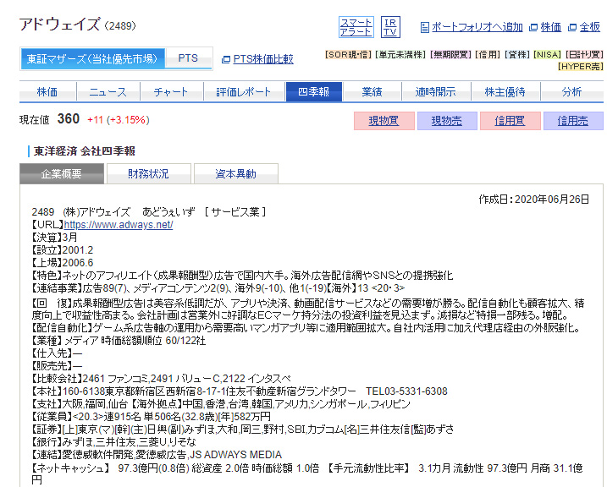Click the blue 現物売 button
Image resolution: width=607 pixels, height=487 pixels.
tap(446, 121)
